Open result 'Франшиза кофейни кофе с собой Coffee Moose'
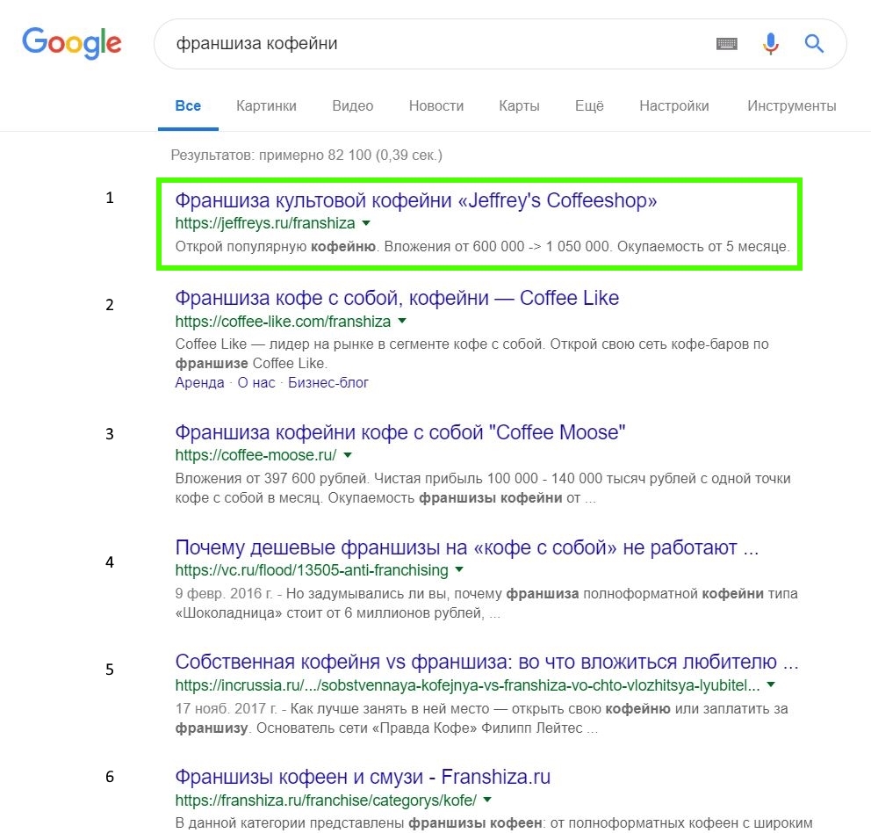 coord(400,432)
